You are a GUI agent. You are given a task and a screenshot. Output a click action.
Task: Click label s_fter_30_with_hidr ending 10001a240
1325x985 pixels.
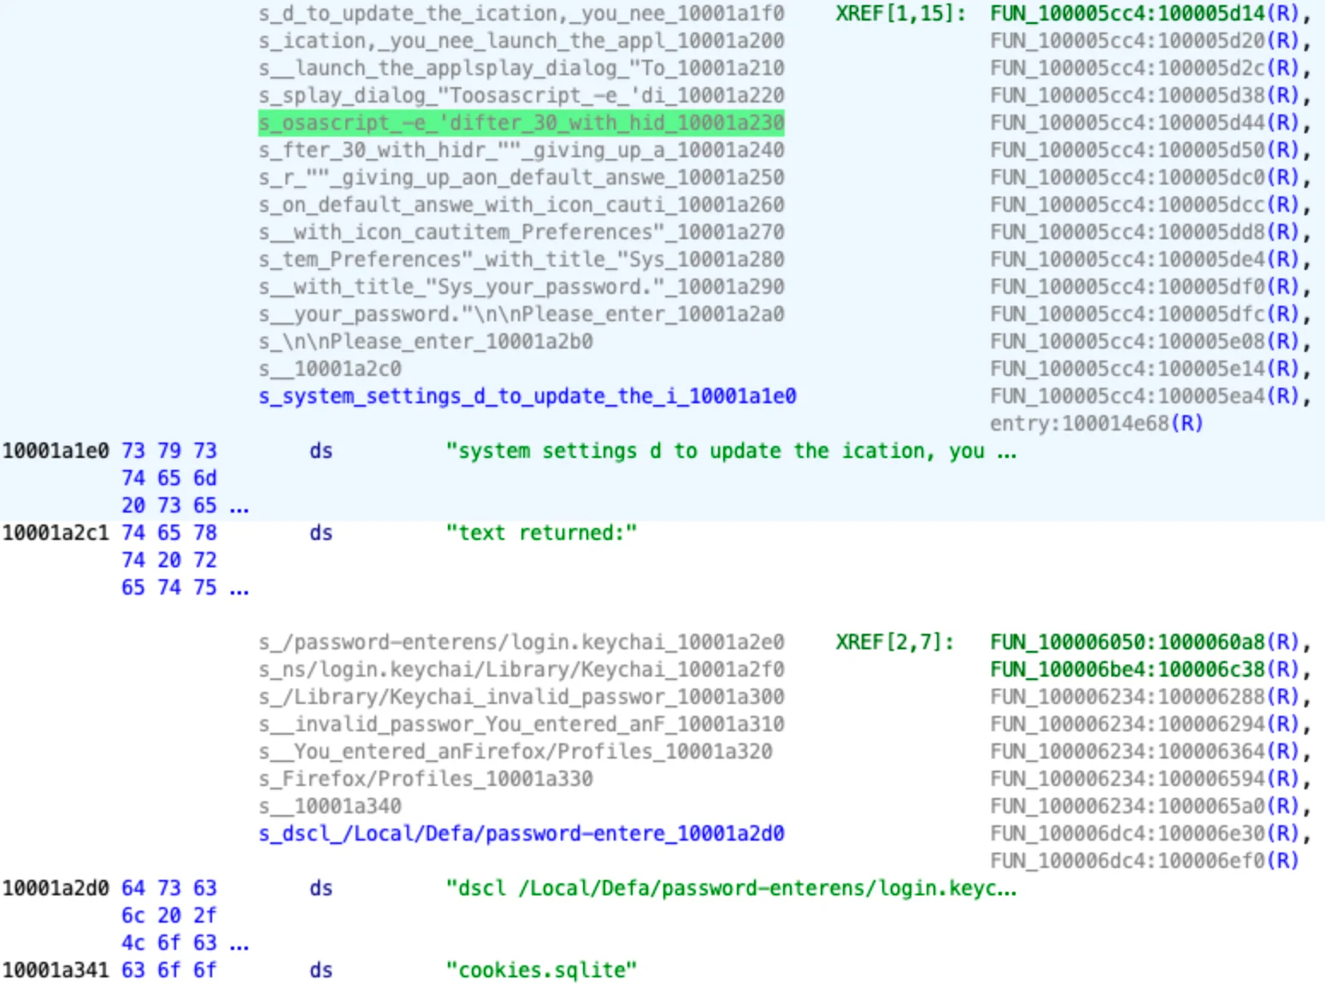[521, 150]
